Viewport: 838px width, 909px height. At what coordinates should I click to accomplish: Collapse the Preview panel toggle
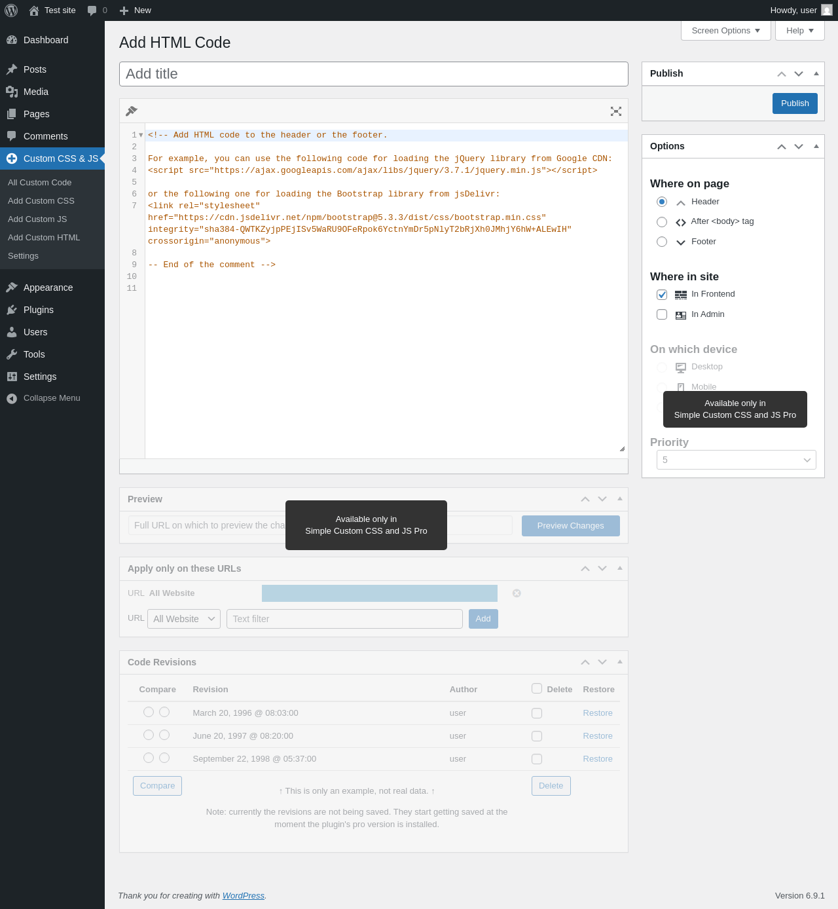(620, 498)
